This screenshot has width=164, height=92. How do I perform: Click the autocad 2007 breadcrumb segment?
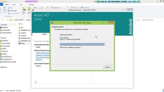[x=19, y=20]
